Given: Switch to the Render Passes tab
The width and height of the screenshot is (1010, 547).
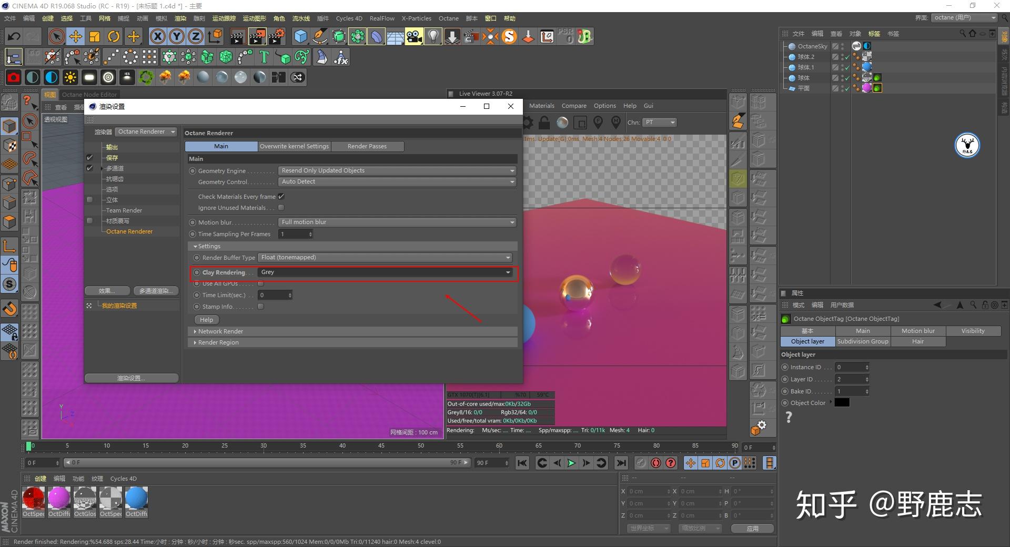Looking at the screenshot, I should (367, 146).
